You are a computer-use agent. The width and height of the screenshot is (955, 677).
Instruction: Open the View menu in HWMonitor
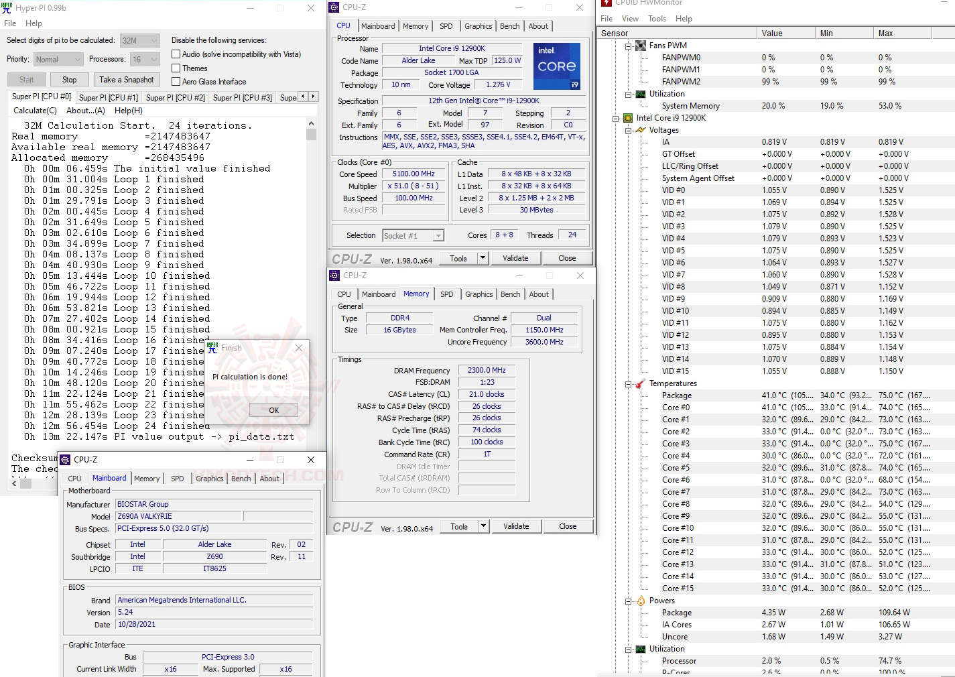[x=630, y=19]
